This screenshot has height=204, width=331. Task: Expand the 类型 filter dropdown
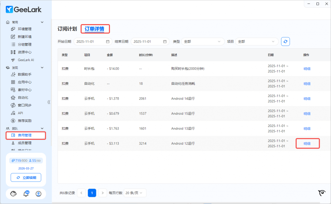tap(203, 42)
